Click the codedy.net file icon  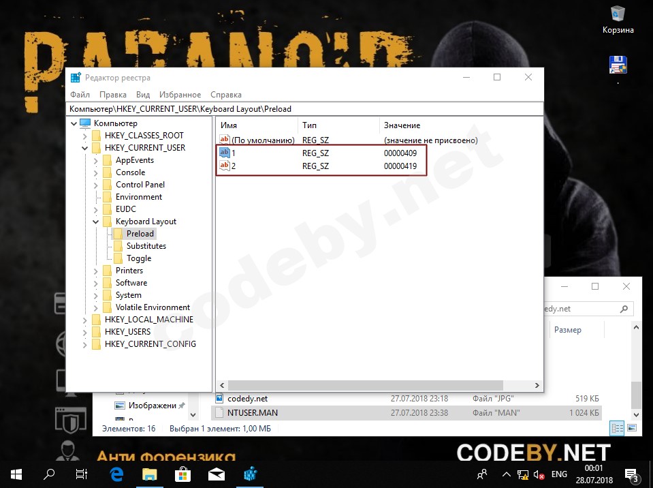[x=219, y=399]
